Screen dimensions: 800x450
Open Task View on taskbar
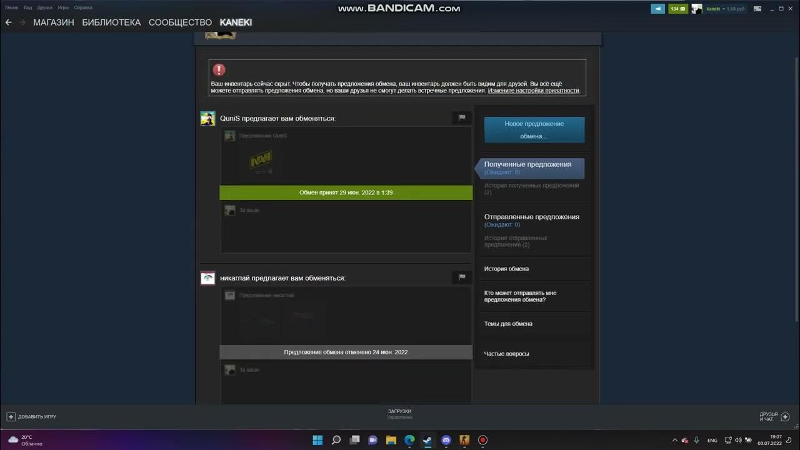point(354,440)
